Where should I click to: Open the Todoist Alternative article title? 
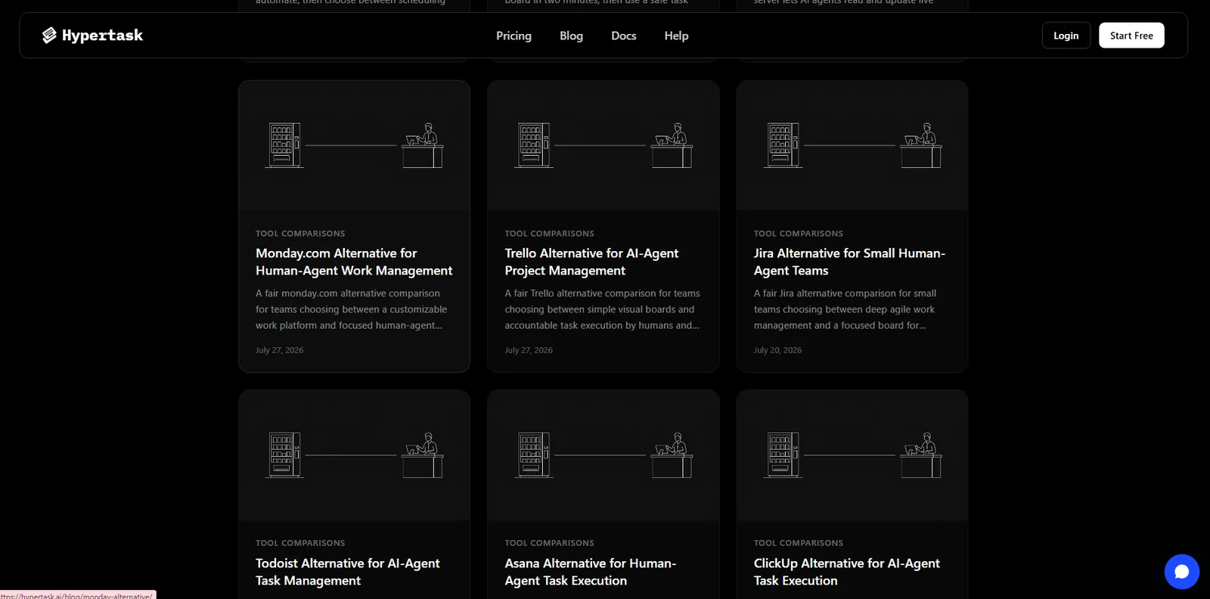(347, 572)
